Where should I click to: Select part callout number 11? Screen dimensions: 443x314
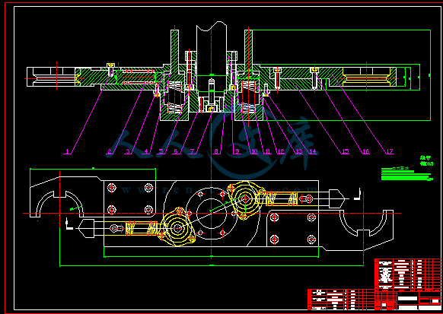267,152
